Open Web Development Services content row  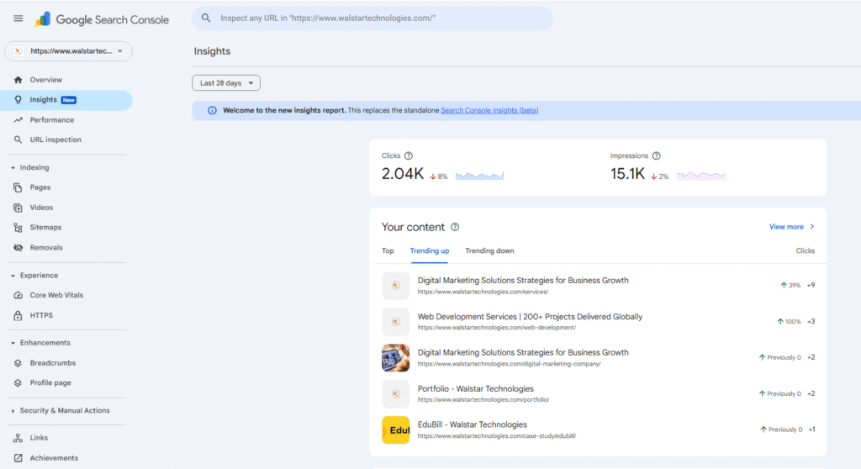point(599,322)
